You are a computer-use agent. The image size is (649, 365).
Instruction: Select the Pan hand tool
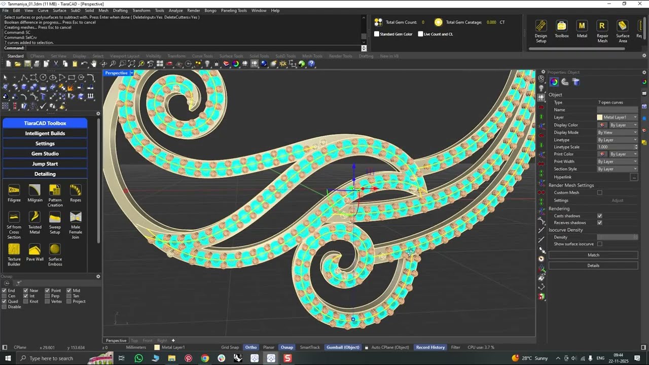pyautogui.click(x=94, y=64)
